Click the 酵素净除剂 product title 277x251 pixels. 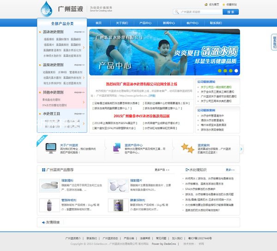click(138, 200)
